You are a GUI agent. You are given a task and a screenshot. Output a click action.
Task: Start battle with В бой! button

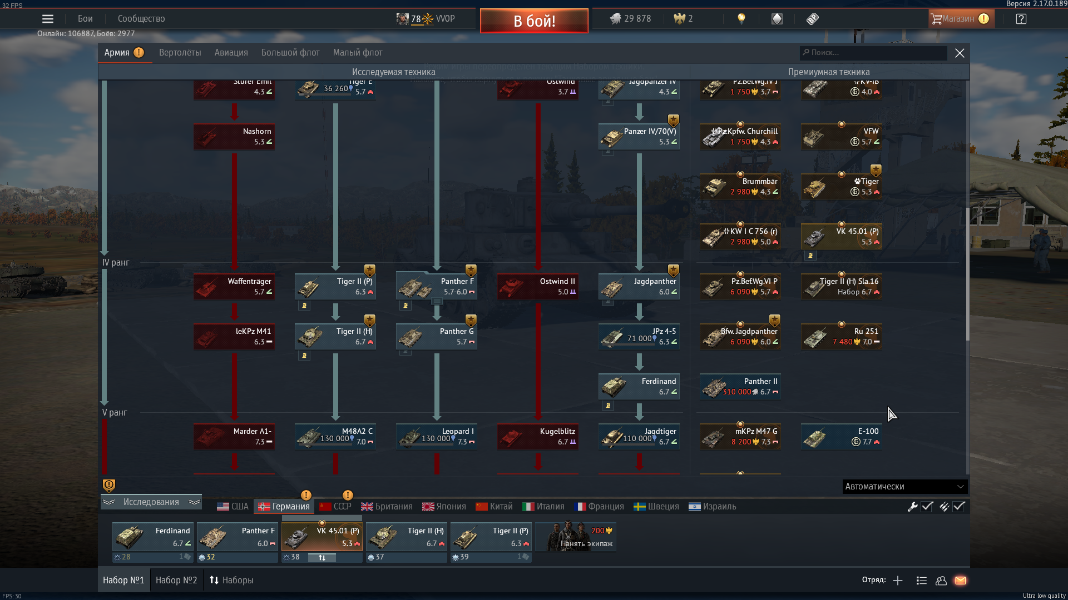point(534,21)
